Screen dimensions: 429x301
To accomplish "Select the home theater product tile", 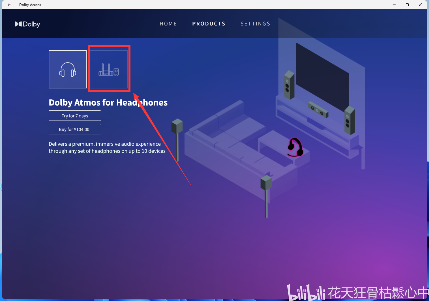I will click(109, 69).
